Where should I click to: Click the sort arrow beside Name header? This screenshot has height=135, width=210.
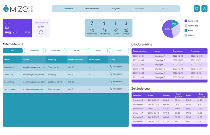tap(12, 59)
